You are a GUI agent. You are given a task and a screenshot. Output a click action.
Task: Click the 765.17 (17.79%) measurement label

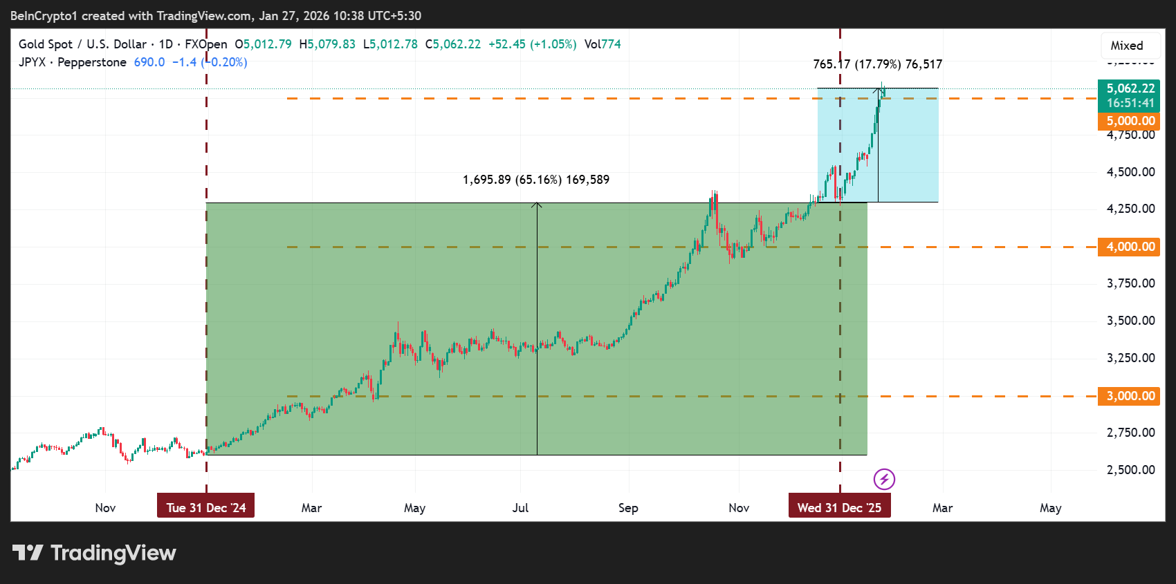(877, 64)
